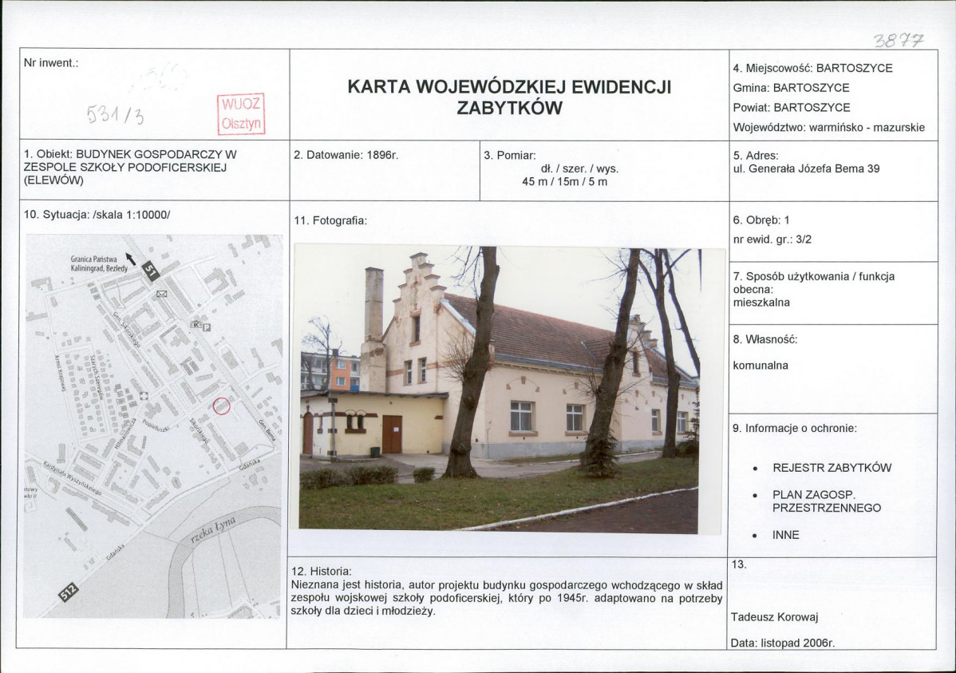Select dimensions '45 m / 15m / 5 m'
956x673 pixels.
click(564, 182)
